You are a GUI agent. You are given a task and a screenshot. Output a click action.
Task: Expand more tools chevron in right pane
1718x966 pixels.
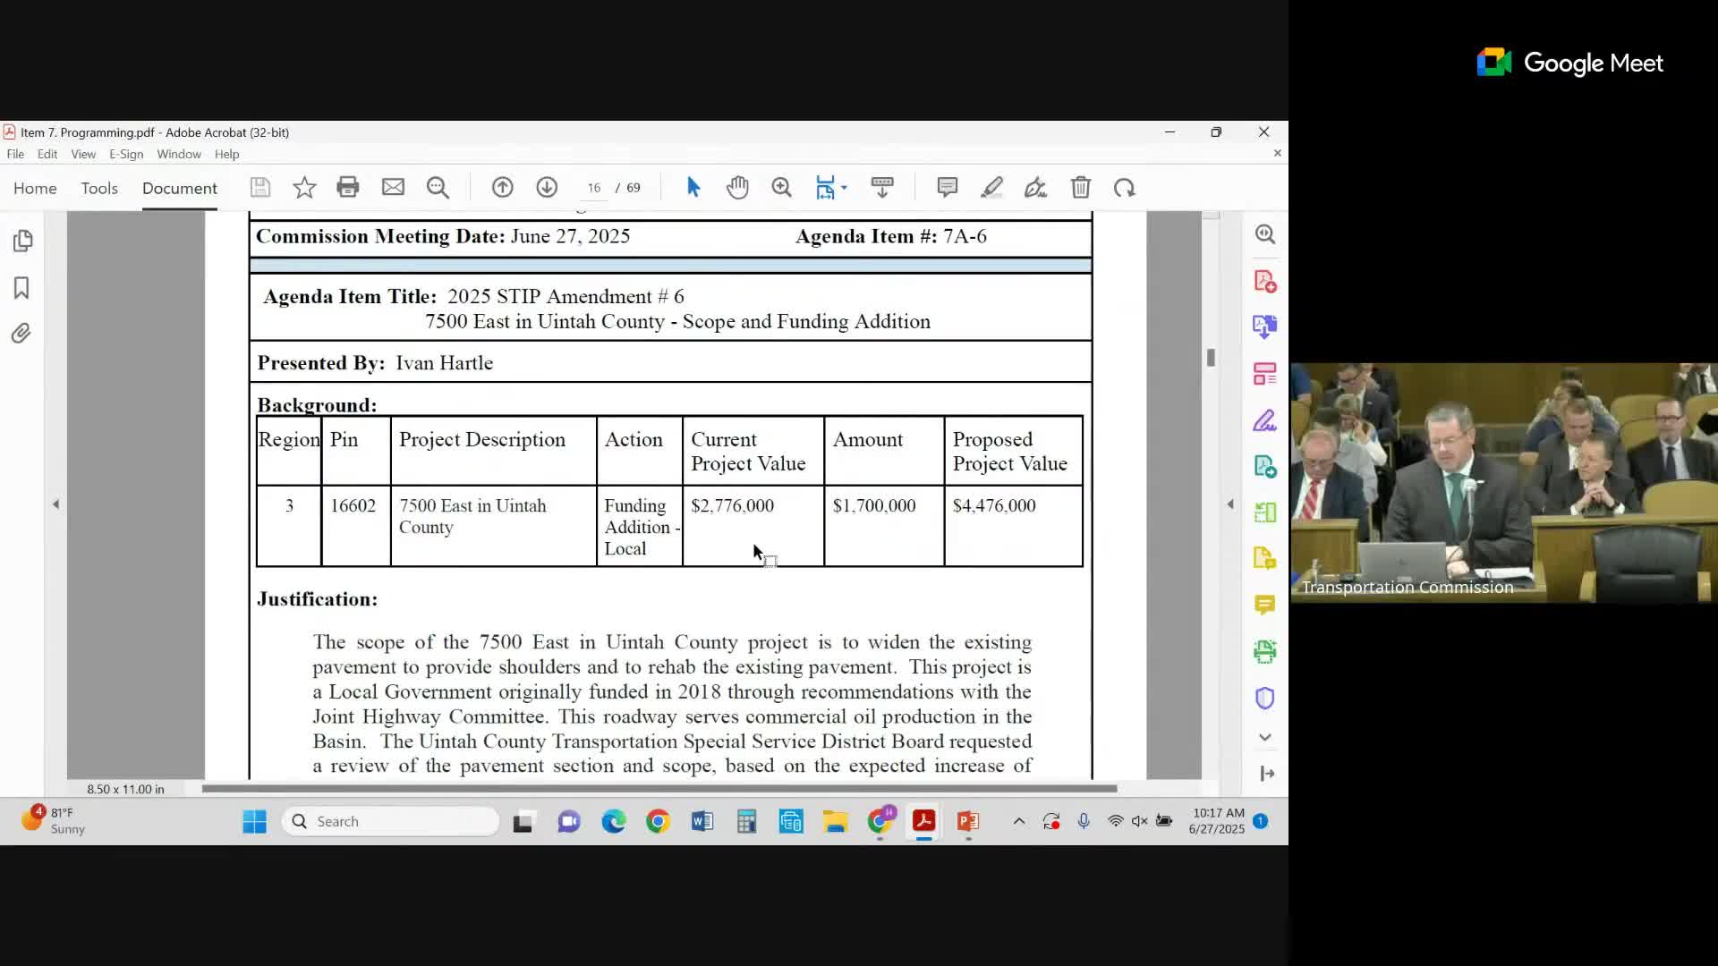(1265, 737)
